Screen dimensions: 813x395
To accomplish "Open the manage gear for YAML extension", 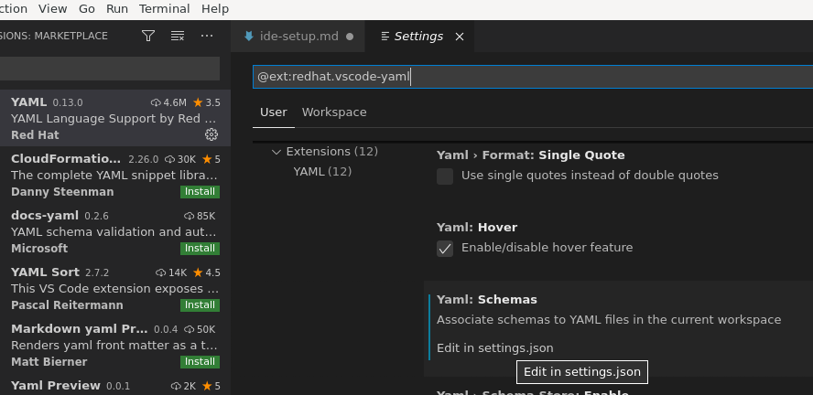I will [x=211, y=134].
